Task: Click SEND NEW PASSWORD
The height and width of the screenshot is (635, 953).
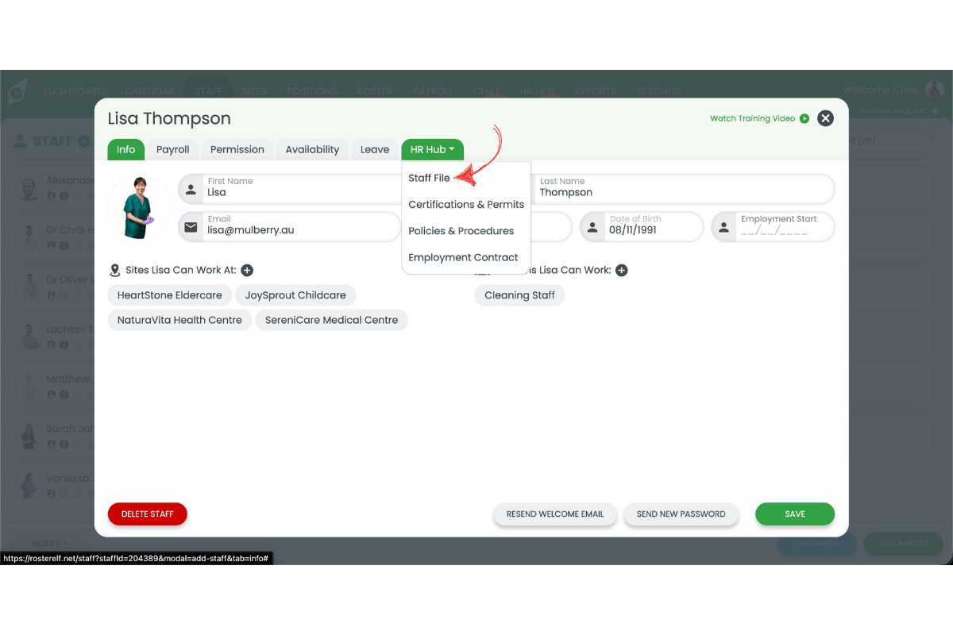Action: tap(681, 514)
